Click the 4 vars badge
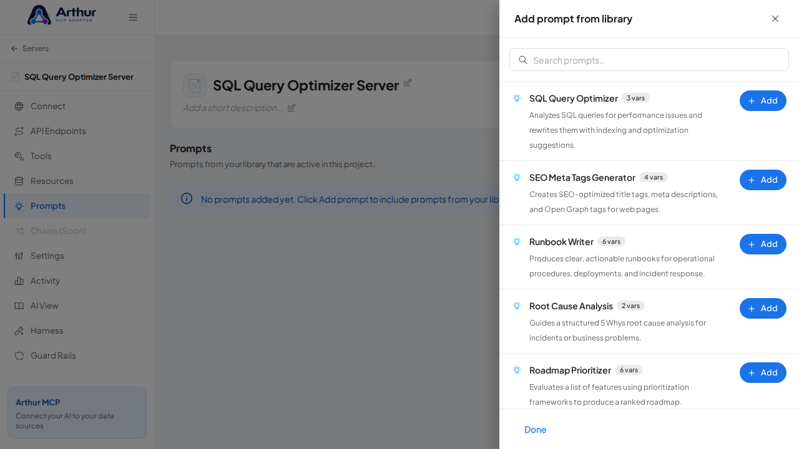The image size is (799, 449). [654, 177]
